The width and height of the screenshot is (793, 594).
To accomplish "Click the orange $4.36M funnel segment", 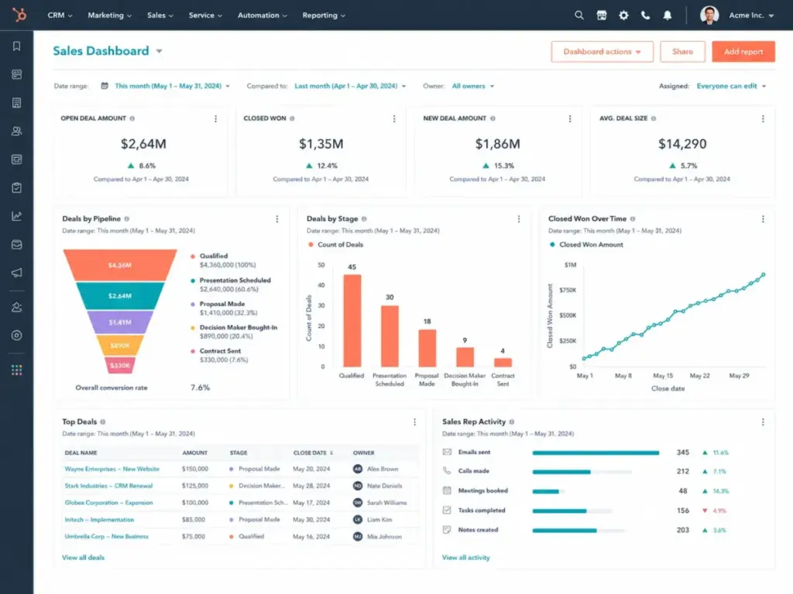I will (120, 265).
